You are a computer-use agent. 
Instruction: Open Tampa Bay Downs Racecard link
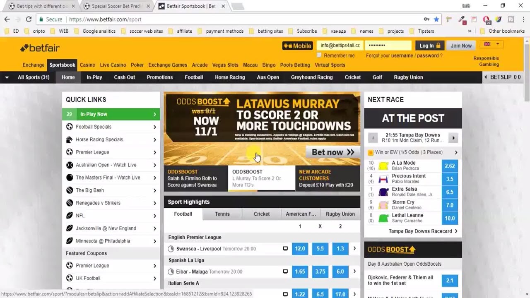click(x=423, y=231)
